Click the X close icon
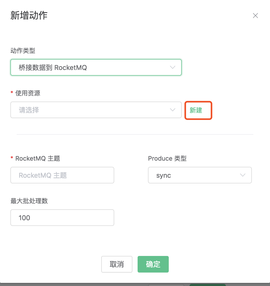The width and height of the screenshot is (270, 286). (255, 16)
